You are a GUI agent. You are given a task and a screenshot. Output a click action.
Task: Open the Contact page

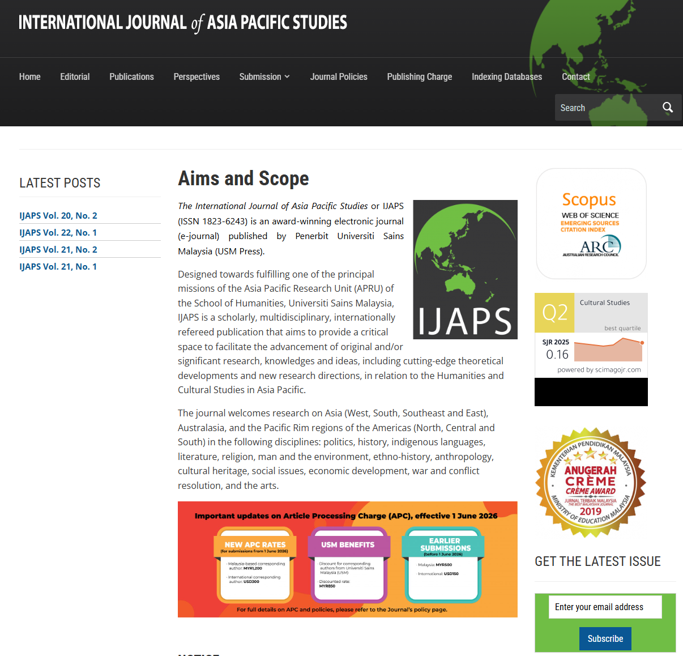pos(576,76)
